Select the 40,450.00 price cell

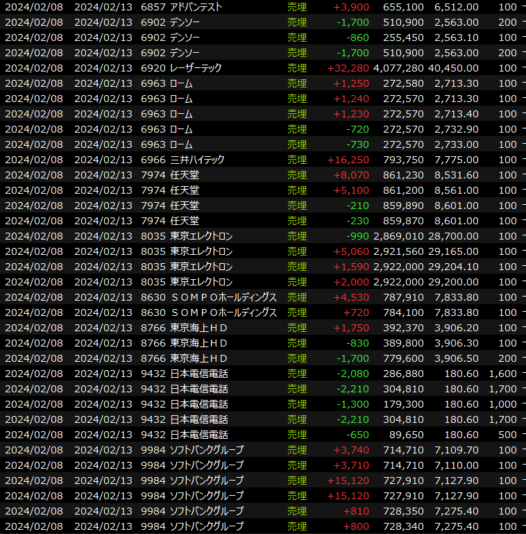[x=456, y=68]
